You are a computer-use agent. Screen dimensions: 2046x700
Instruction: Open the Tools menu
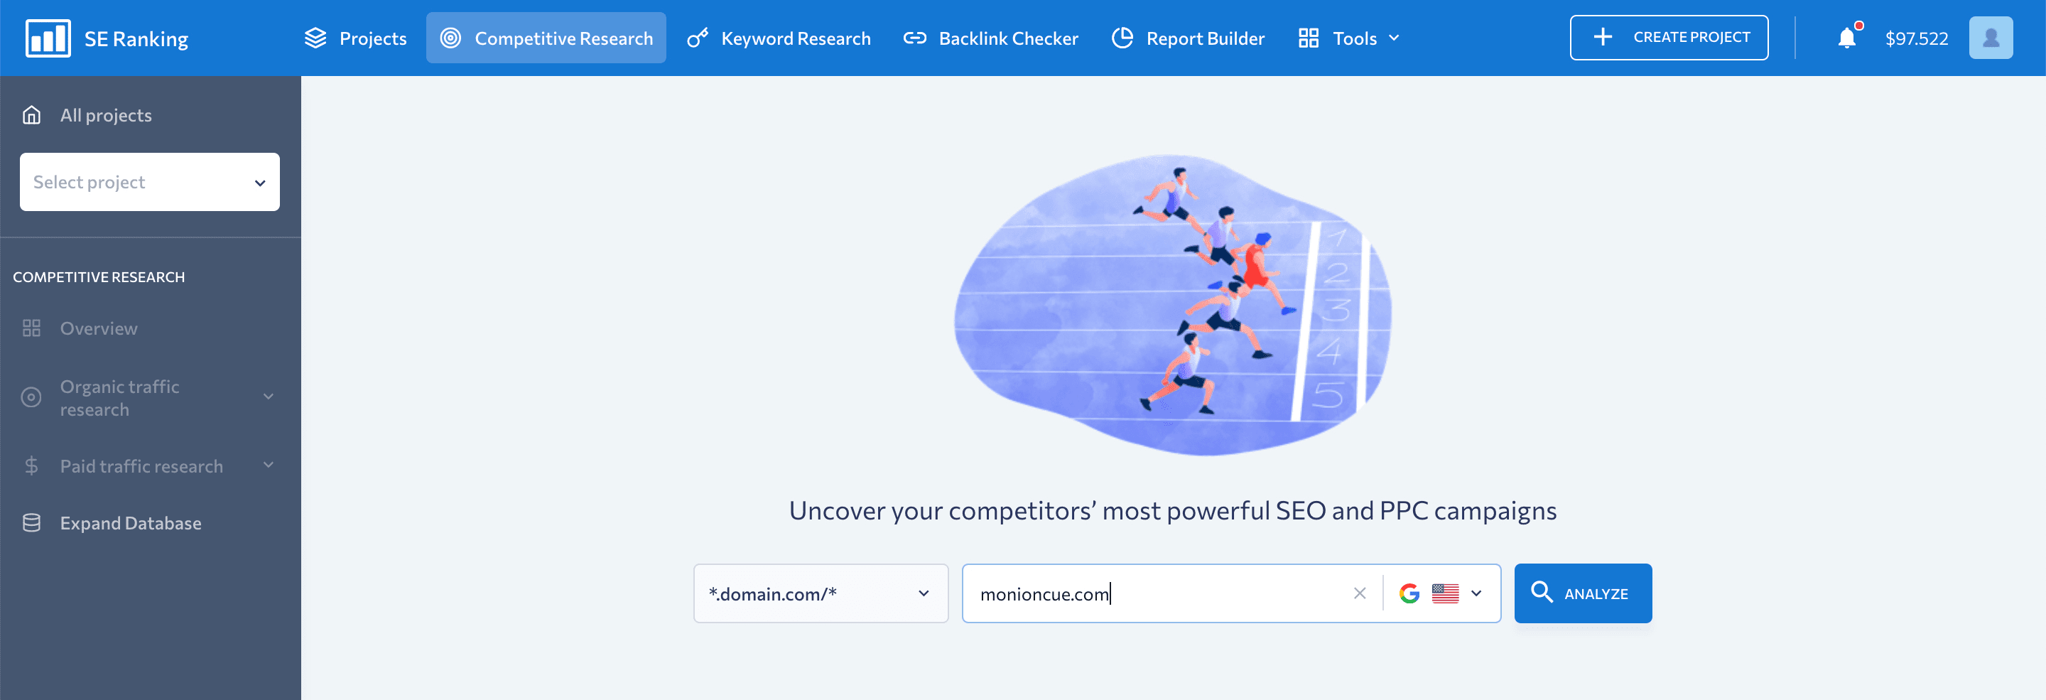click(x=1348, y=38)
